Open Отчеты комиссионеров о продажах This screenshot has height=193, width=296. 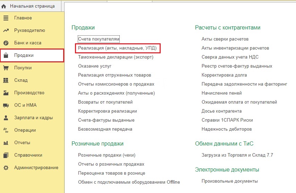tap(116, 84)
